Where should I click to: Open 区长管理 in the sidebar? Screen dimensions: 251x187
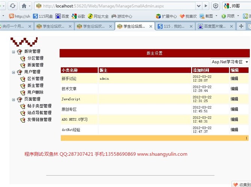pos(35,79)
